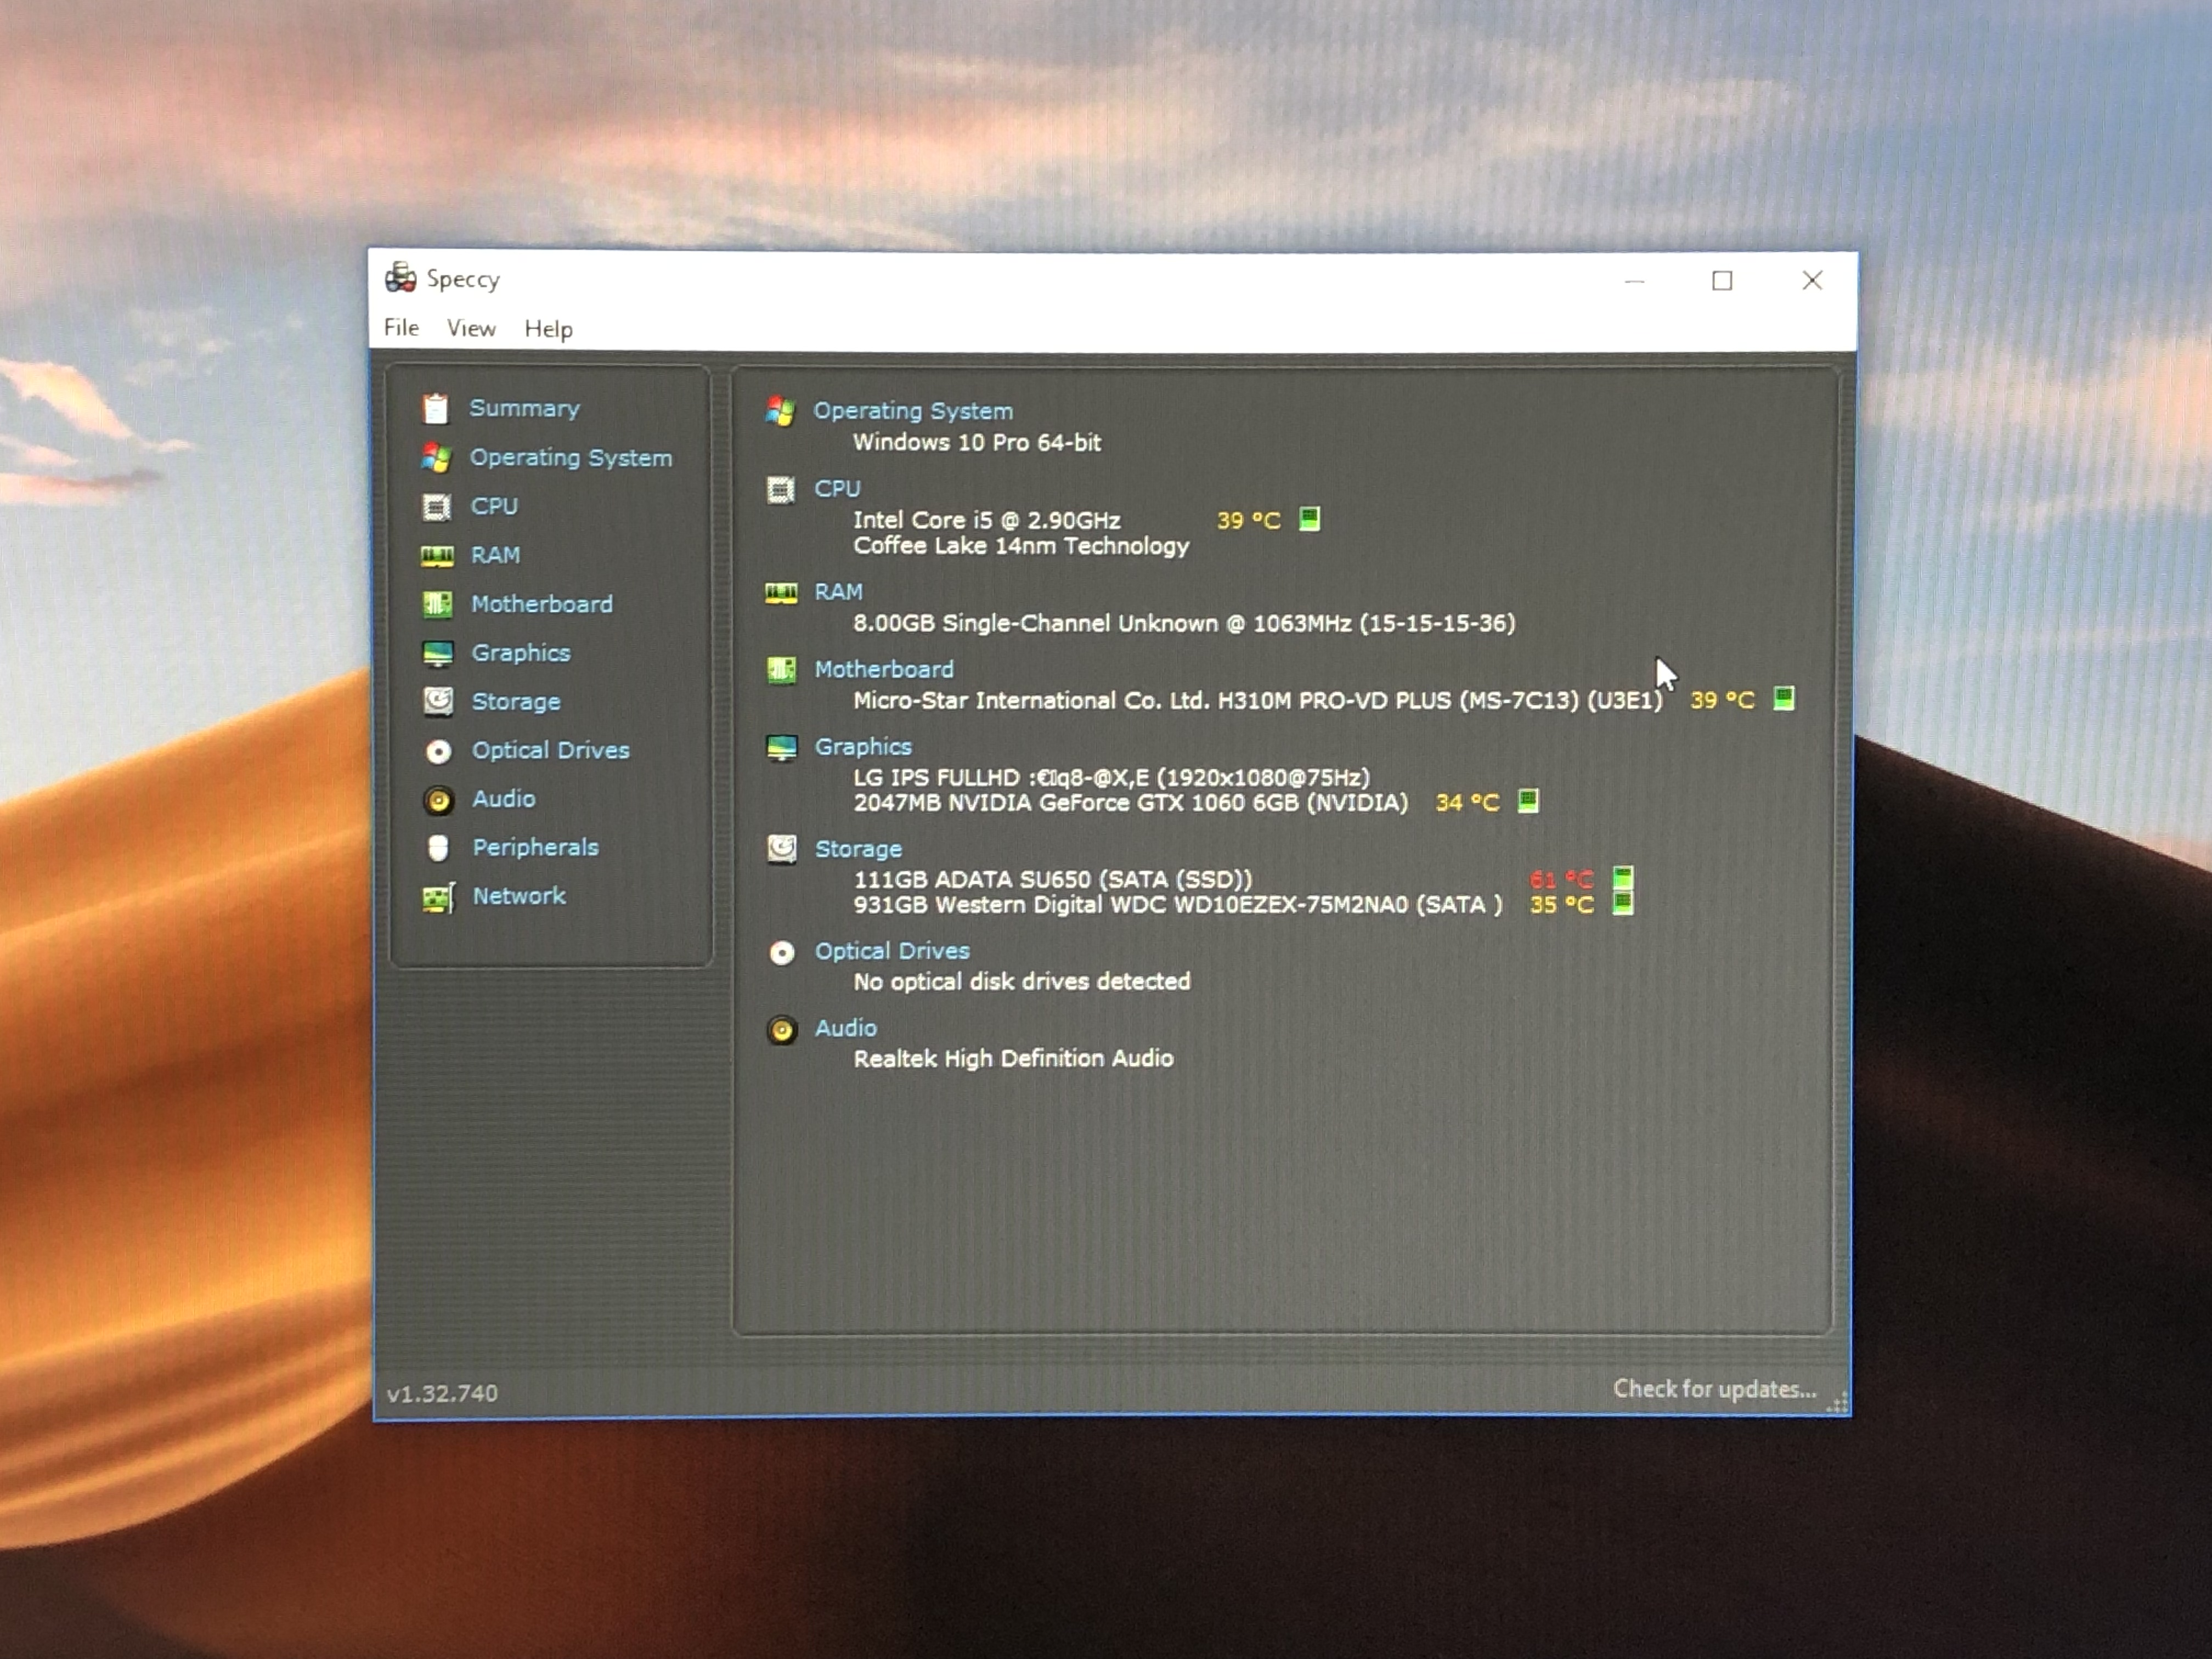Click the Motherboard icon in sidebar
The height and width of the screenshot is (1659, 2212).
point(437,604)
